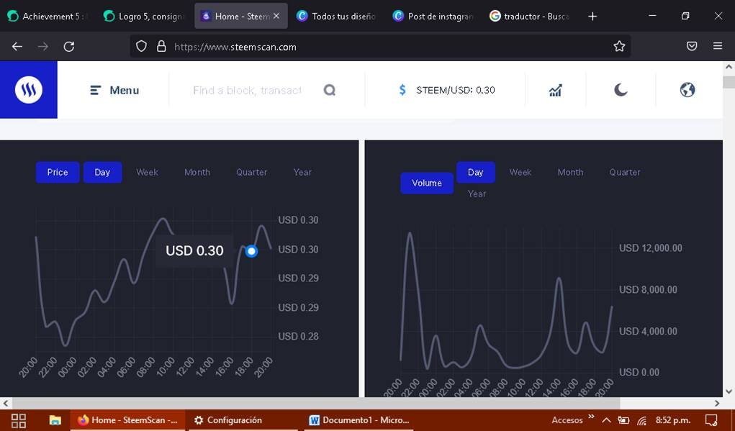Image resolution: width=735 pixels, height=431 pixels.
Task: Click the padlock site security icon
Action: pyautogui.click(x=161, y=46)
